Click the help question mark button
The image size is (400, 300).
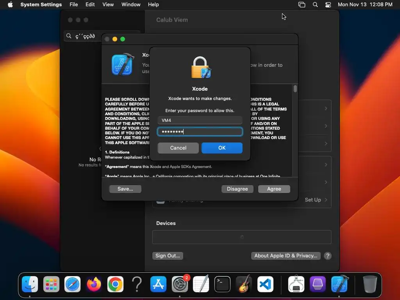coord(328,256)
